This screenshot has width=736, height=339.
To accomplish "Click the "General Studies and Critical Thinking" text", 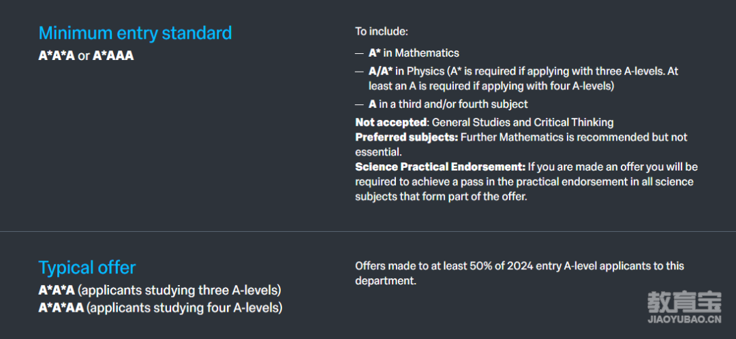I will pyautogui.click(x=523, y=123).
